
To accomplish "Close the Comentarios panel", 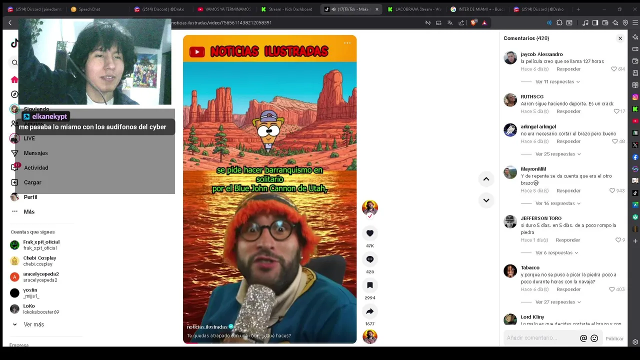I will 620,38.
